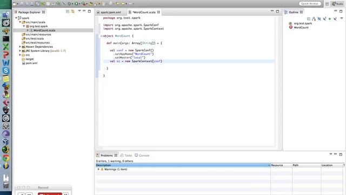Open the Problems view menu arrow
The height and width of the screenshot is (195, 346).
[330, 154]
